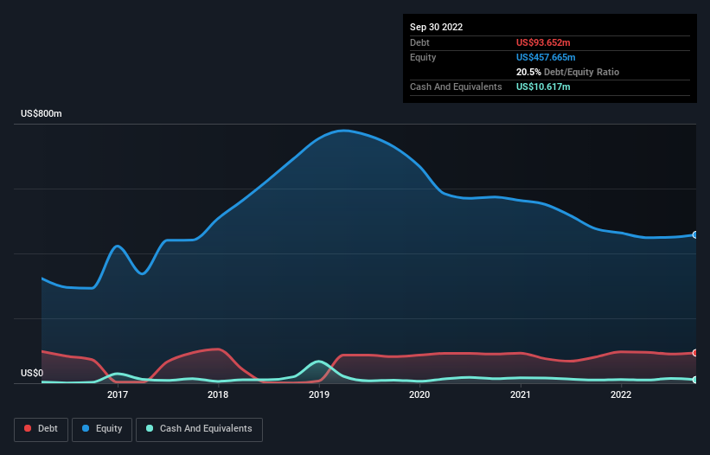The width and height of the screenshot is (710, 455).
Task: Click the US$10.617m cash value
Action: 543,87
